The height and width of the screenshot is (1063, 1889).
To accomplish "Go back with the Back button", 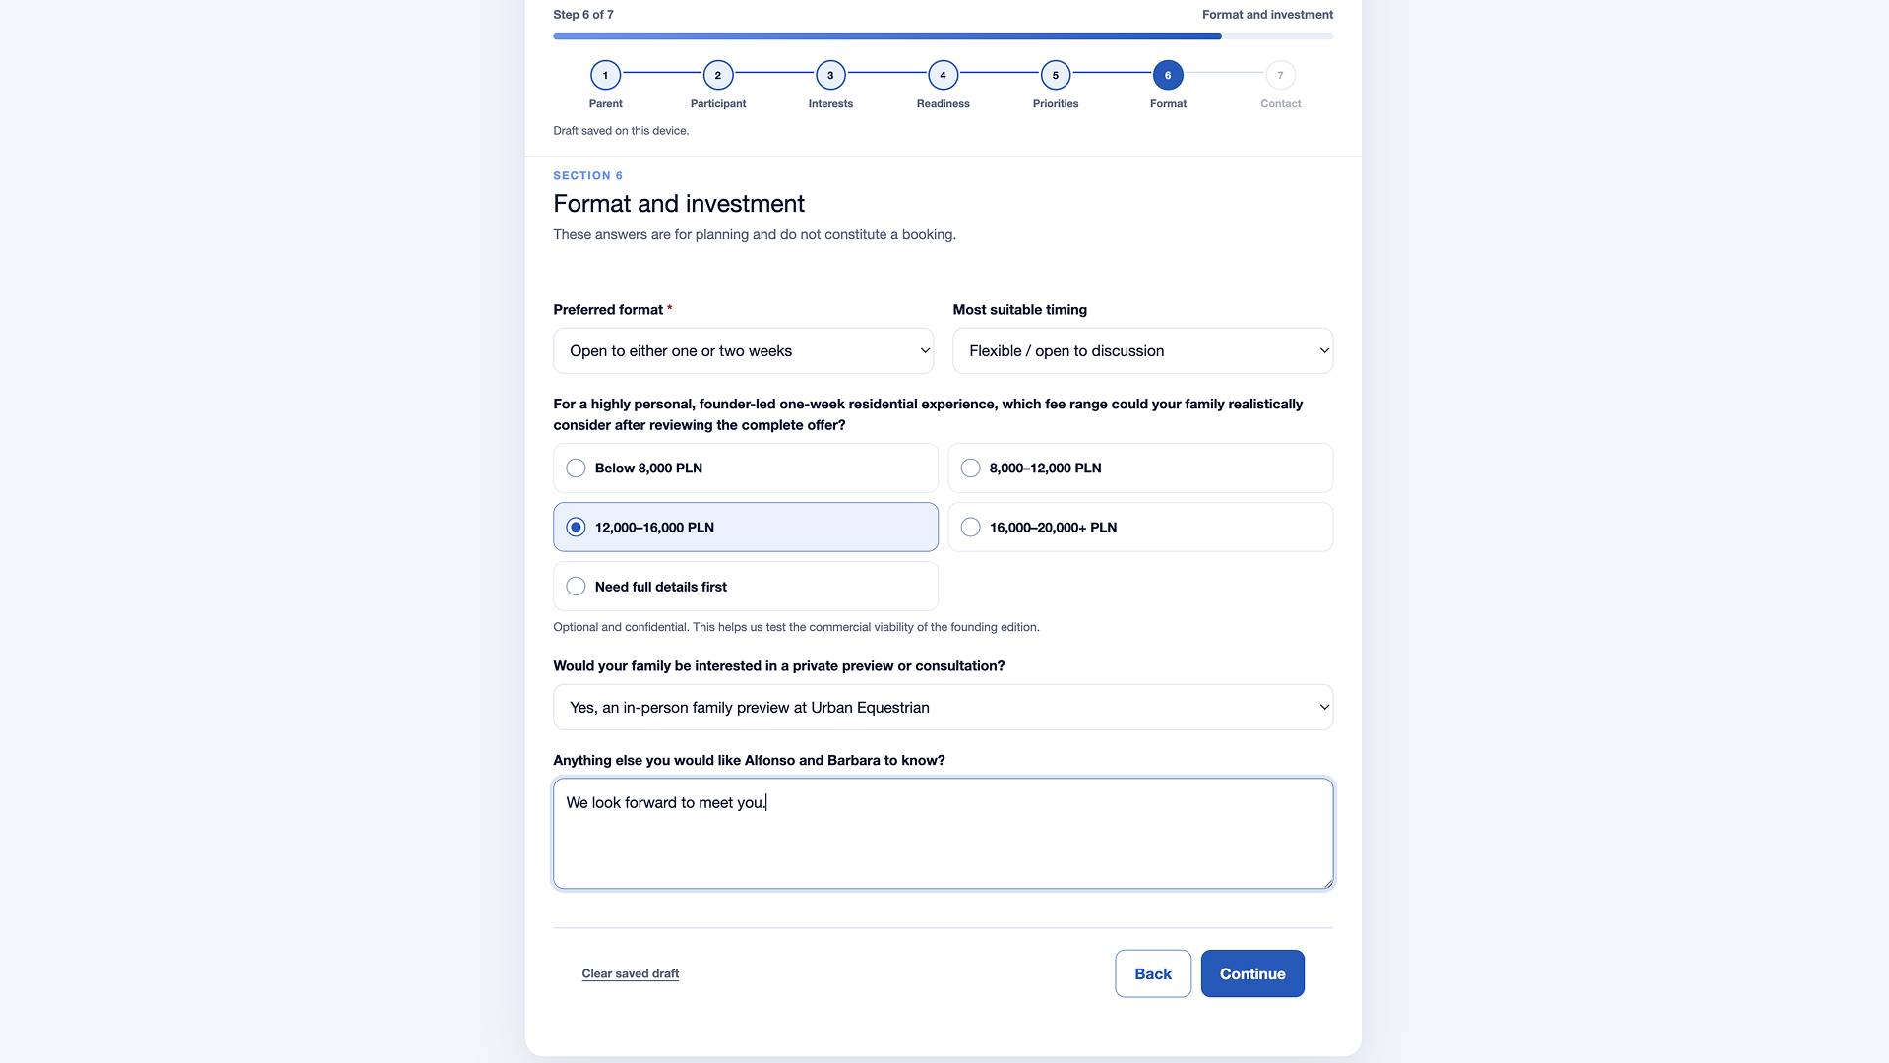I will (1153, 973).
